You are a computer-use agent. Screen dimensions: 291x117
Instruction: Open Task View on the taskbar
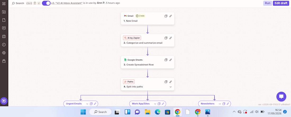pos(117,112)
